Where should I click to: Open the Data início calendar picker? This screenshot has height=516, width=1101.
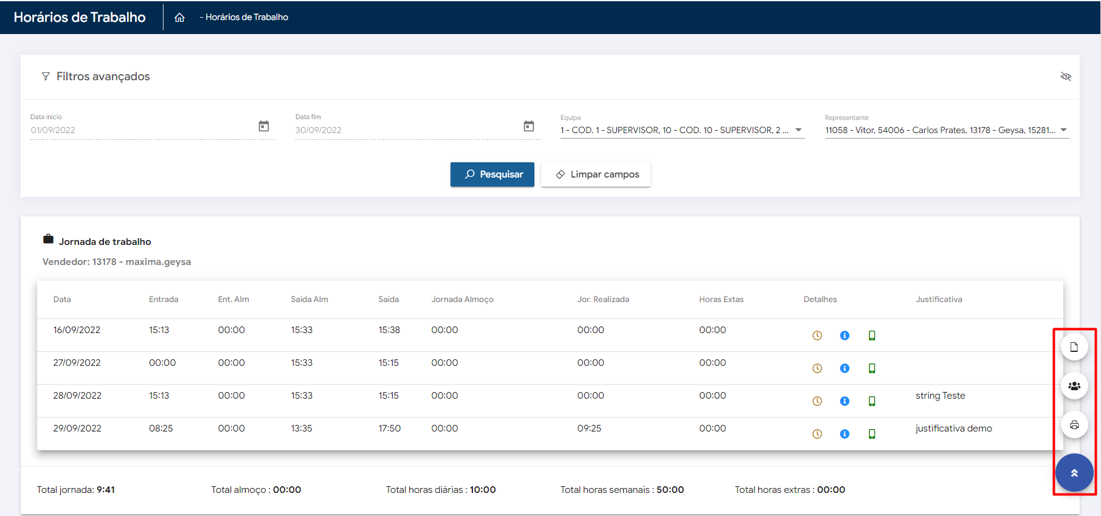click(x=264, y=126)
